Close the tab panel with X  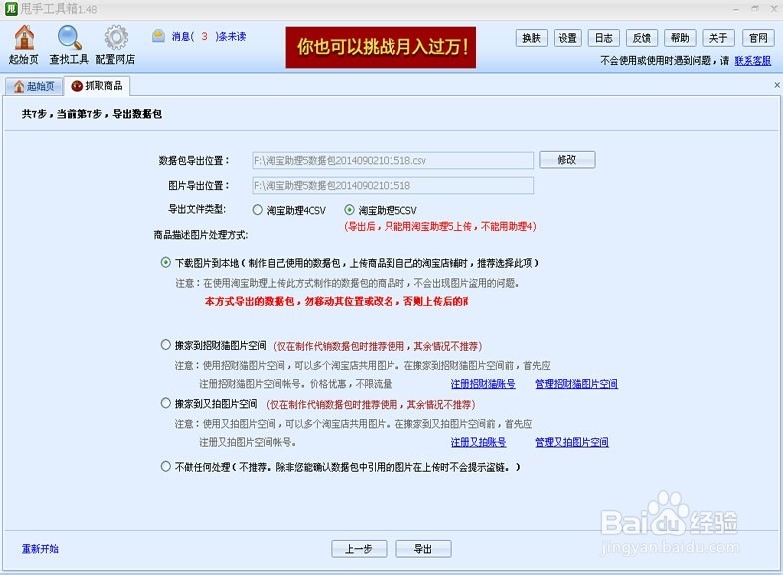(x=777, y=85)
